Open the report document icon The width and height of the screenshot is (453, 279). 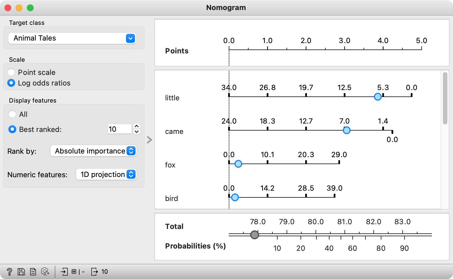pos(33,271)
